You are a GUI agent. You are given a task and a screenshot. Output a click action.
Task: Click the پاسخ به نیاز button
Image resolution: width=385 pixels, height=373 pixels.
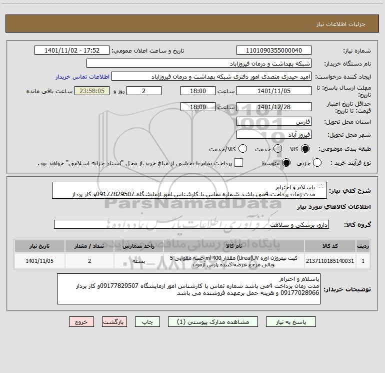point(291,322)
